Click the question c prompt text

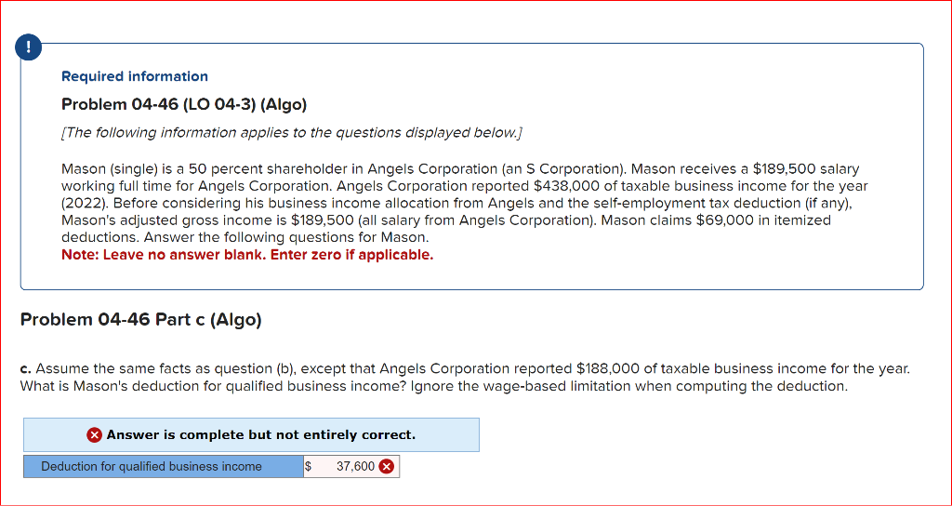click(465, 377)
